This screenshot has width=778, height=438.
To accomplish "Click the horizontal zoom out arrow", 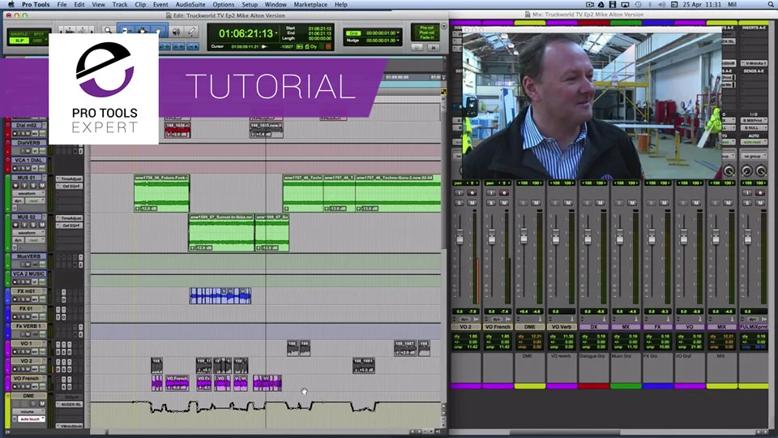I will coord(62,30).
